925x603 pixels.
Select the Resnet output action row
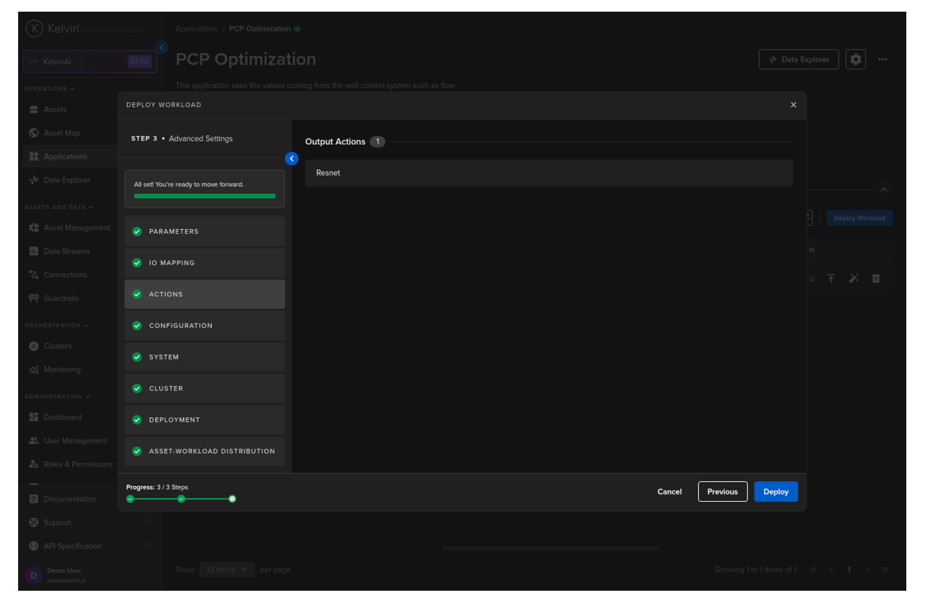tap(548, 173)
